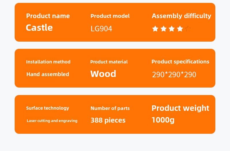Click the "Assembly difficulty" heading
This screenshot has width=230, height=151.
(181, 16)
